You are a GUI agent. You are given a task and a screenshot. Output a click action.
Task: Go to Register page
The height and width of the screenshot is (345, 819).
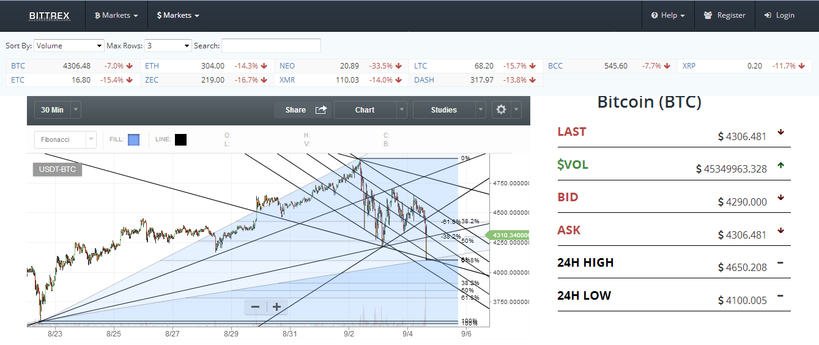coord(725,15)
